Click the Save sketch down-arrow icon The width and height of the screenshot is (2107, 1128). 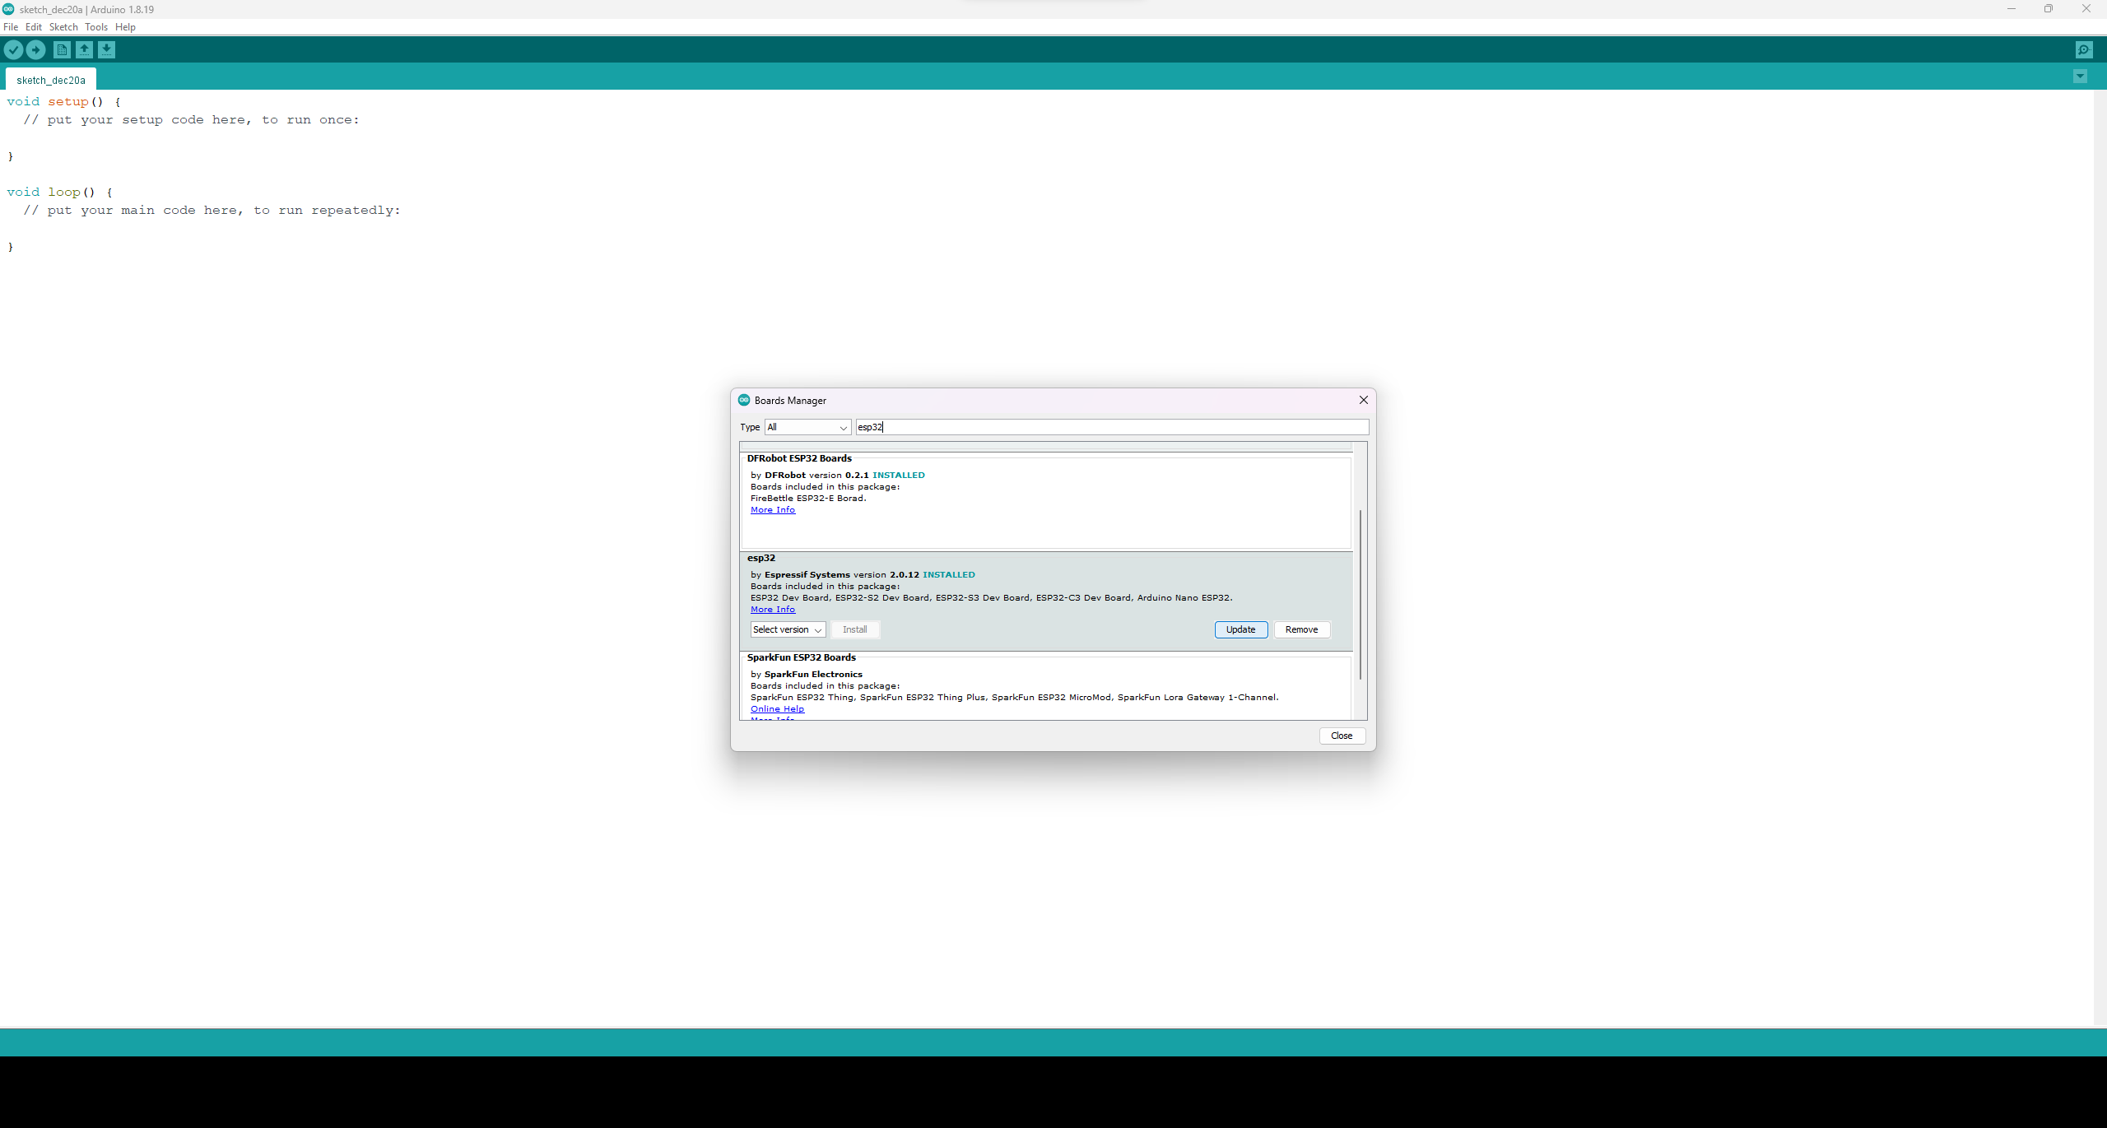[x=107, y=50]
